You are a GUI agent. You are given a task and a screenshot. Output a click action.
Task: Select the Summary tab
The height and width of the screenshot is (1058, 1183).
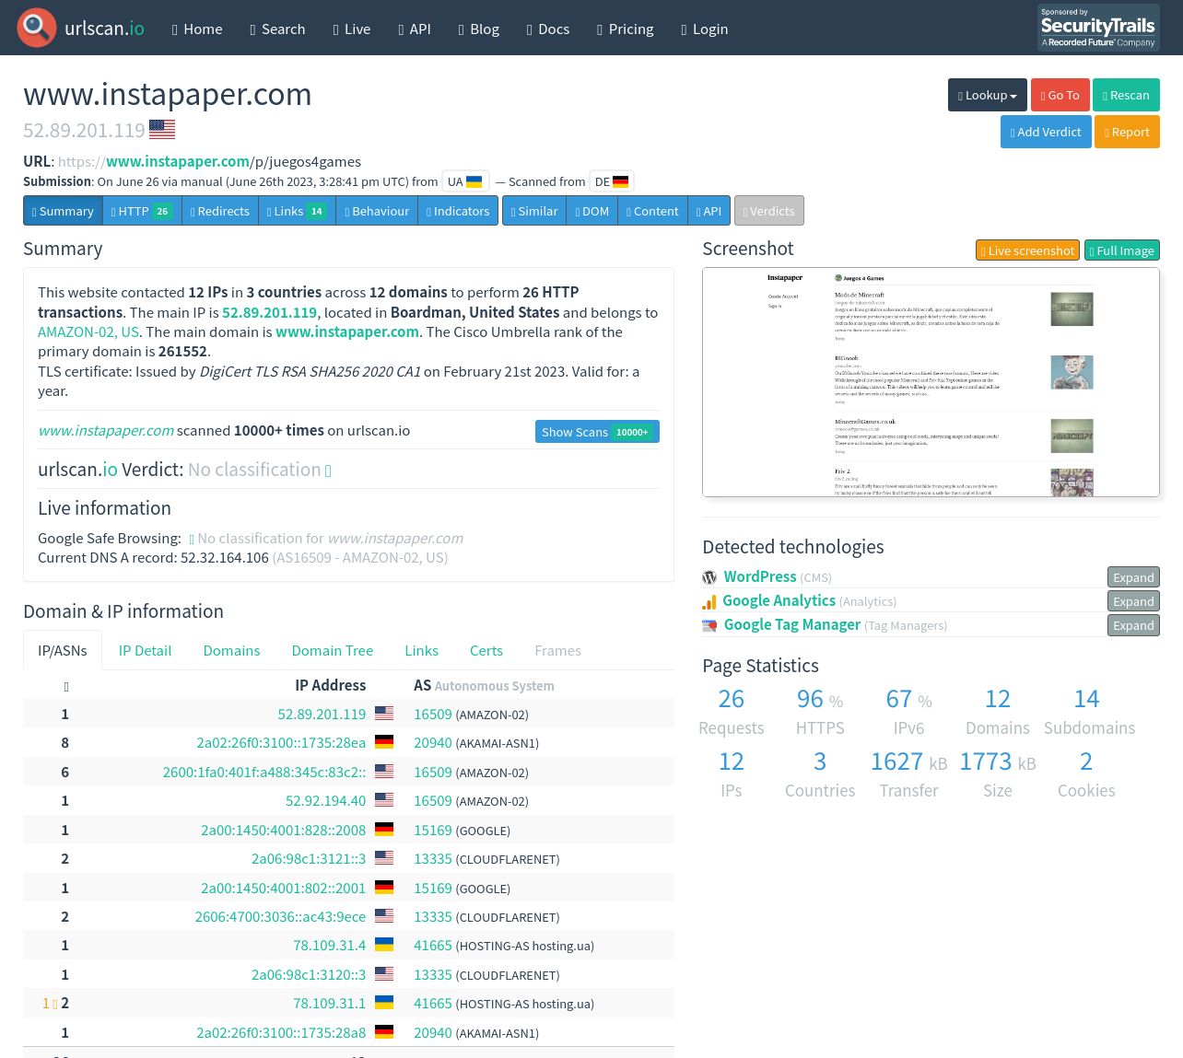click(x=63, y=211)
